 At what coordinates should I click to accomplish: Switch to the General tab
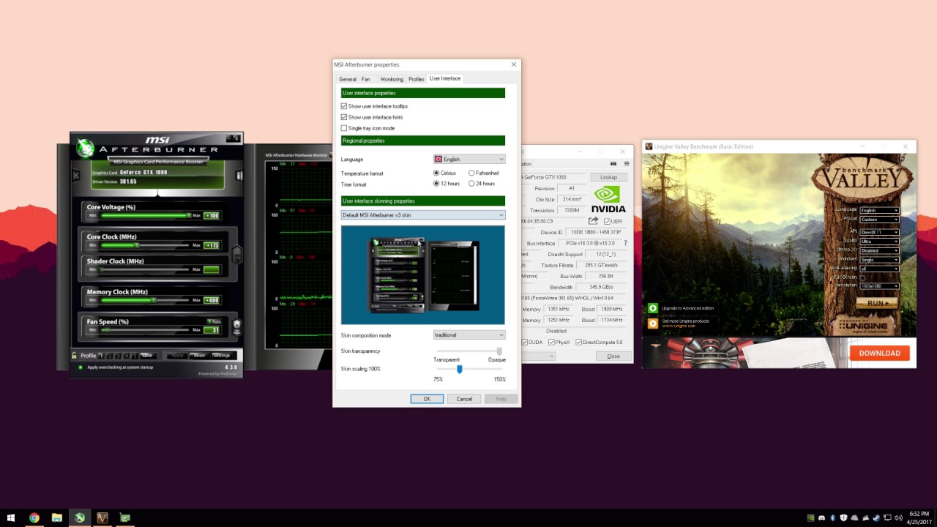click(348, 79)
